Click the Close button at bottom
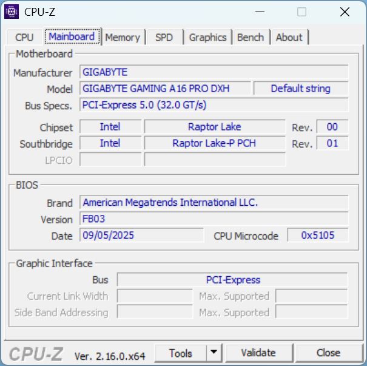 pos(328,353)
